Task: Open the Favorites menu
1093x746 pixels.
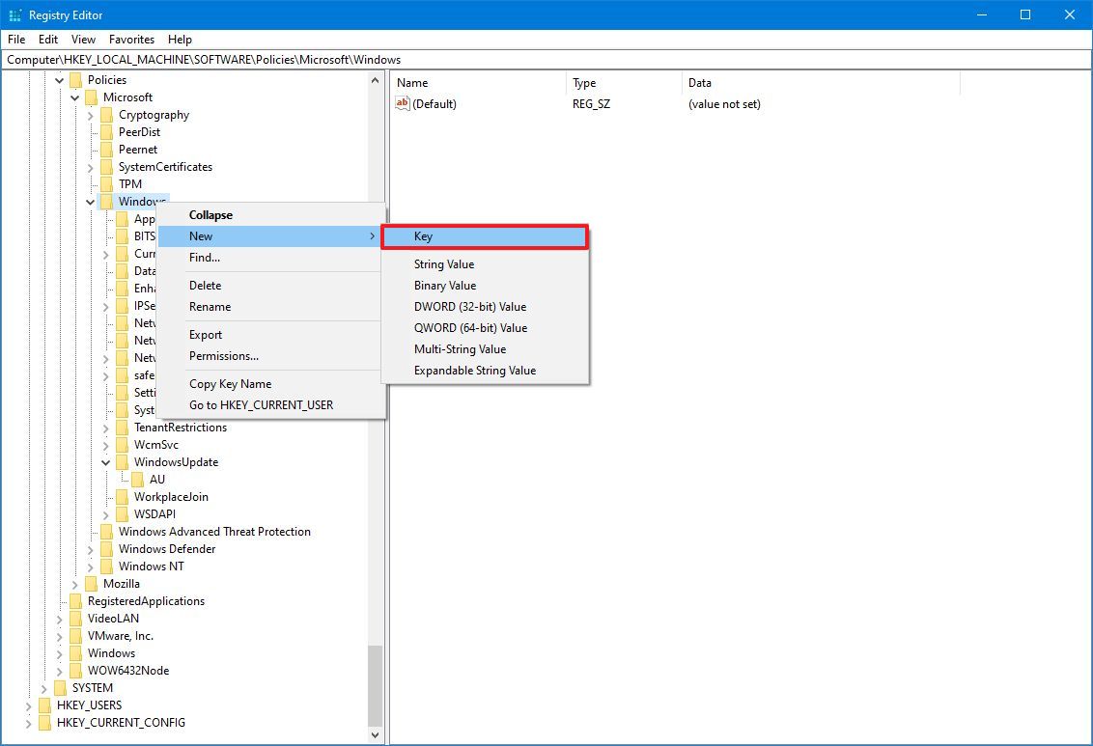Action: tap(131, 40)
